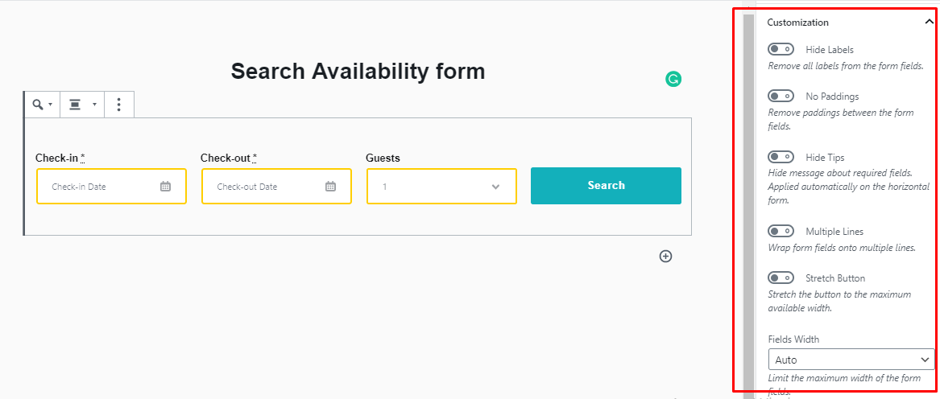Collapse the Customization panel chevron
This screenshot has width=940, height=399.
tap(929, 23)
